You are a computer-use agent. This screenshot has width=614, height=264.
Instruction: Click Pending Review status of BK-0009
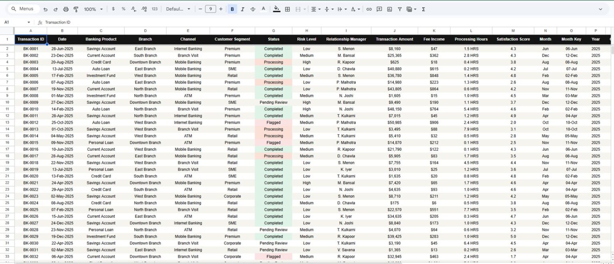[x=273, y=102]
